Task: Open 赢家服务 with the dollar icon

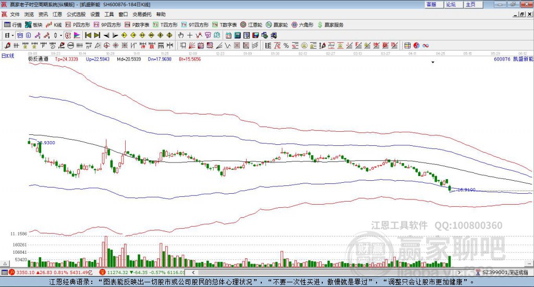Action: 330,25
